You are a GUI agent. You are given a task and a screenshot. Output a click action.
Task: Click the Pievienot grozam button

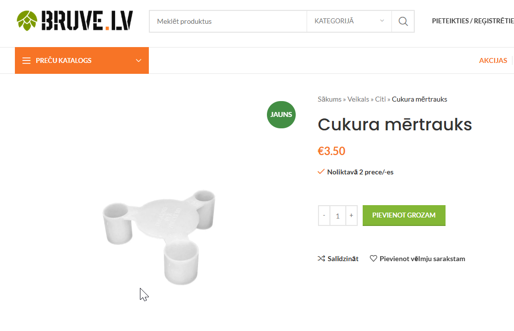point(404,216)
